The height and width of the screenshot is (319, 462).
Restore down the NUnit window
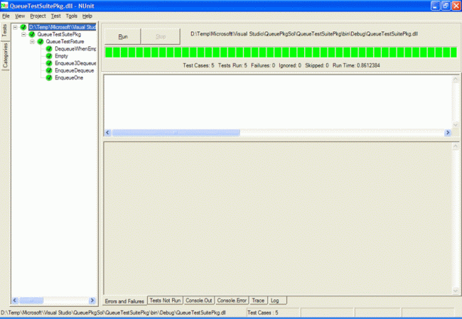(x=446, y=6)
